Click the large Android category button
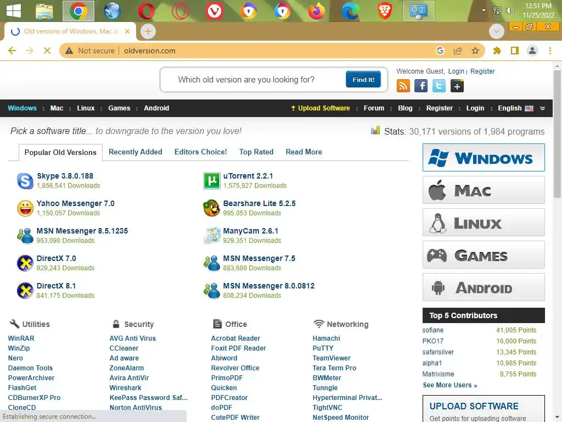The width and height of the screenshot is (562, 422). (x=484, y=287)
